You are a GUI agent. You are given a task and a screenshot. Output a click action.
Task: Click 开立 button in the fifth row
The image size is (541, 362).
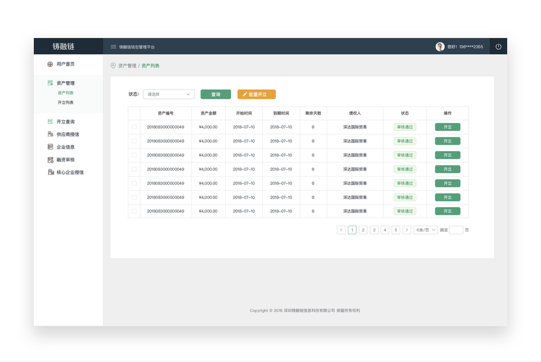click(x=447, y=183)
